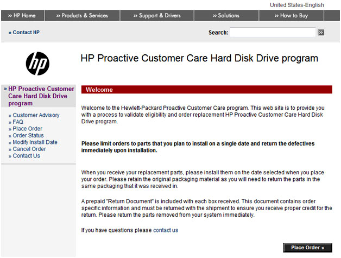This screenshot has height=258, width=341.
Task: Click the Contact HP link
Action: tap(24, 33)
